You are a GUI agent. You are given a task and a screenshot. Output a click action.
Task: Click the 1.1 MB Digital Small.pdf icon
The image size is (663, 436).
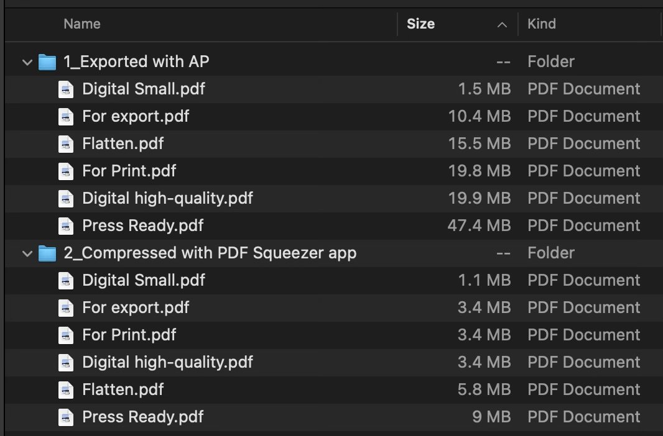(x=66, y=281)
